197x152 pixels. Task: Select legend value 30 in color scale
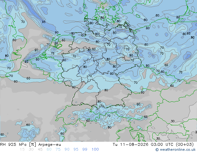[31, 150]
